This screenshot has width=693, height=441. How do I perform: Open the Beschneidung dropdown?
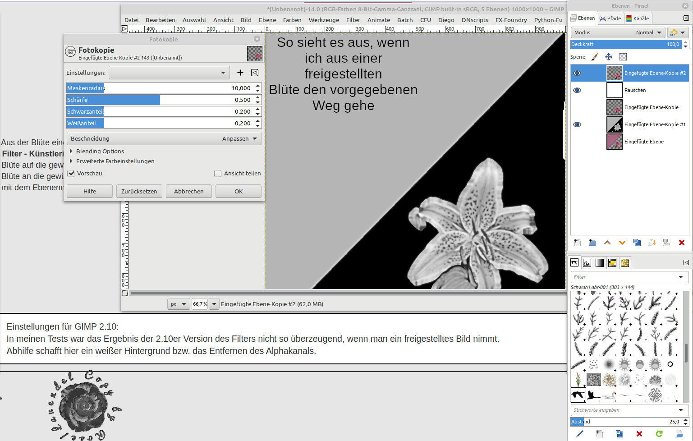coord(164,138)
